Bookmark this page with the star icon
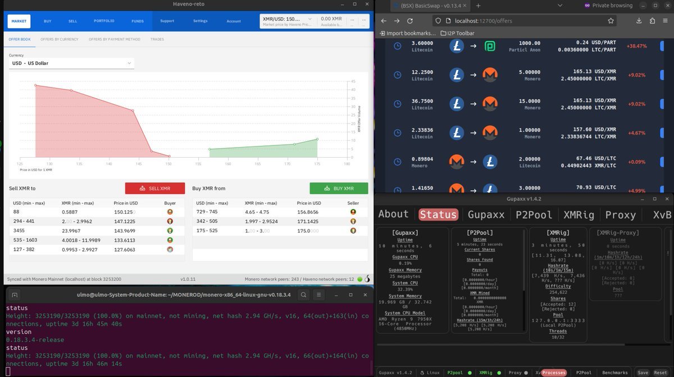 click(x=611, y=21)
